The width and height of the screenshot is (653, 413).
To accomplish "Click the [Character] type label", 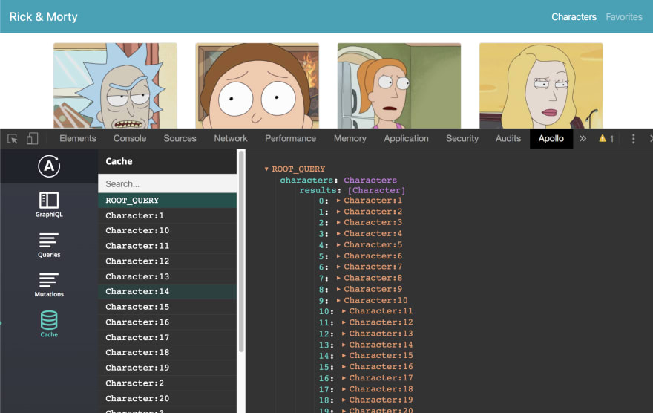I will [x=376, y=190].
